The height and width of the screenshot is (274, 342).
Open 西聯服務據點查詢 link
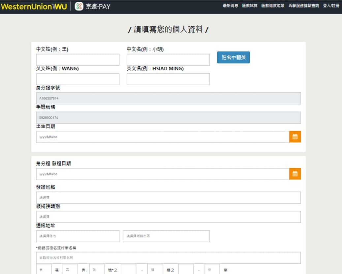click(303, 6)
